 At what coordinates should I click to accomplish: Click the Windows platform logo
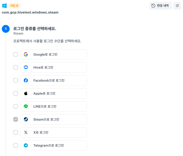coord(4,6)
